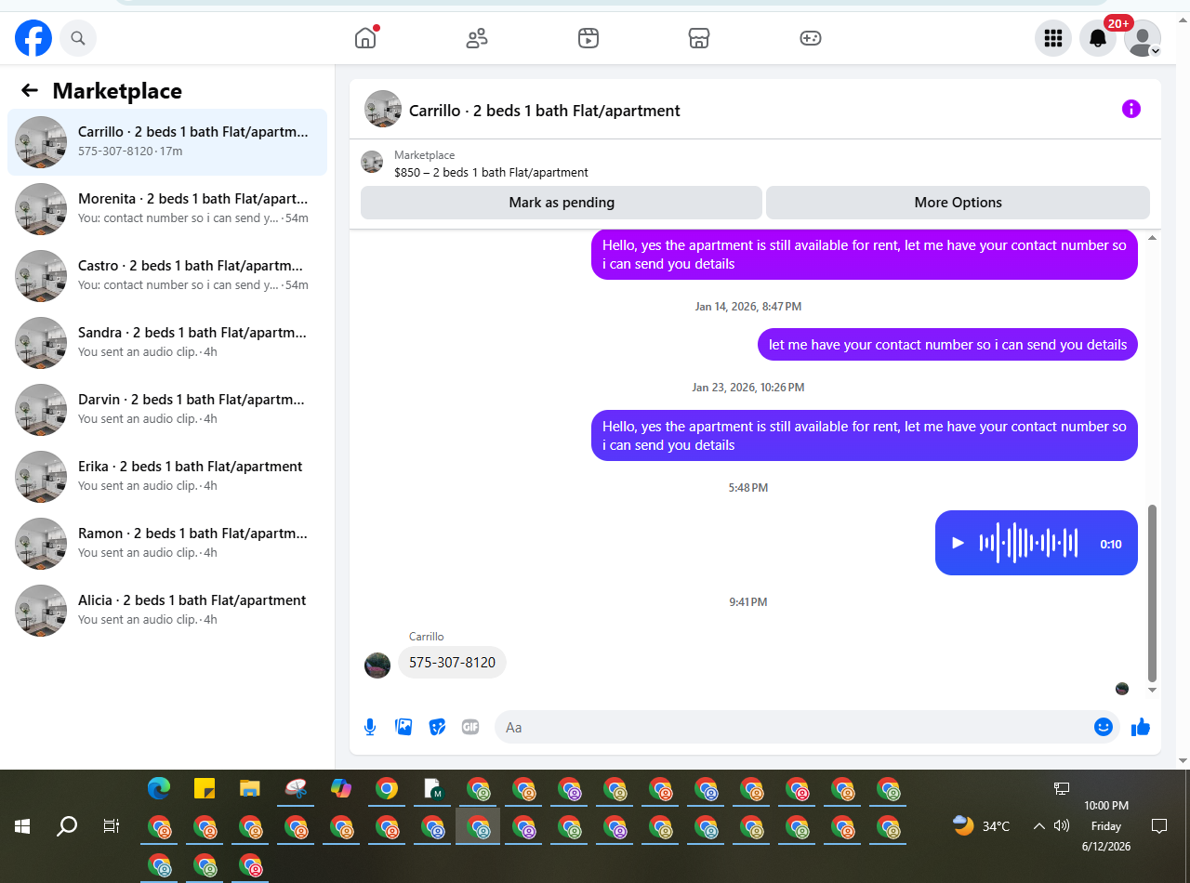Viewport: 1190px width, 883px height.
Task: Open the Marketplace storefront icon in top navigation
Action: 699,38
